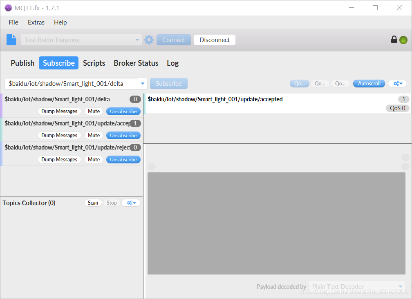Unsubscribe from the delta topic
Viewport: 412px width, 299px height.
click(x=123, y=111)
